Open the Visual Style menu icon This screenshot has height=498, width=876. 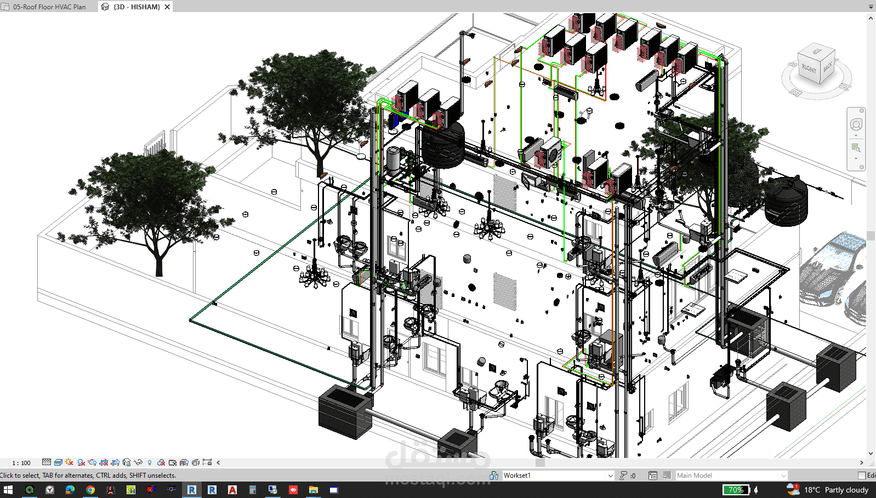pyautogui.click(x=58, y=462)
